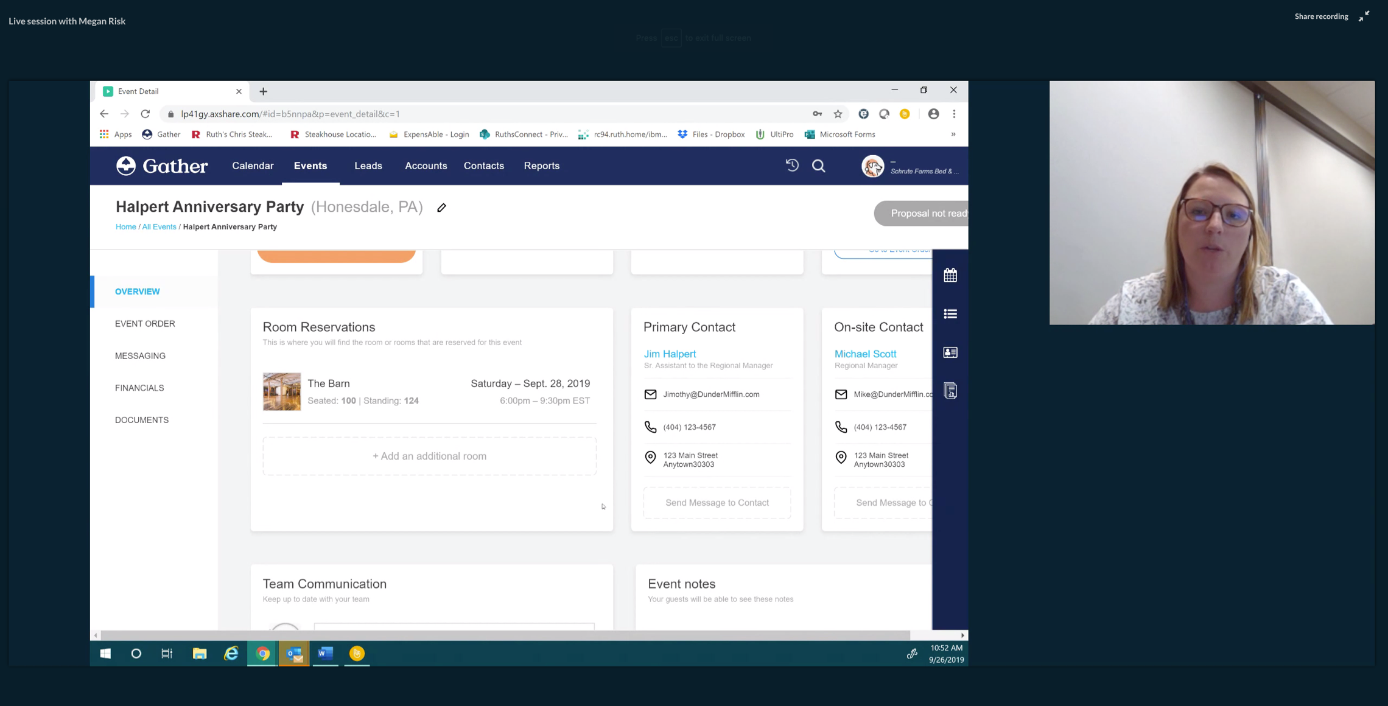Click Add an additional room button
This screenshot has width=1388, height=706.
[429, 456]
